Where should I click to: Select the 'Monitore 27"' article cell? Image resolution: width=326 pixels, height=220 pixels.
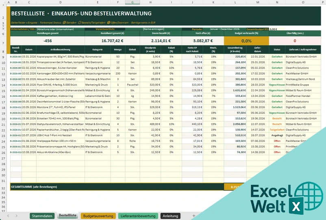60,107
